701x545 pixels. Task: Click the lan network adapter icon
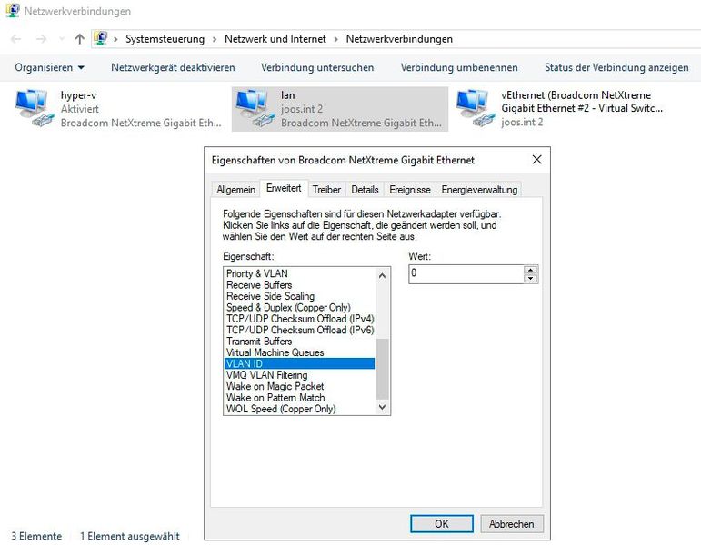tap(255, 109)
